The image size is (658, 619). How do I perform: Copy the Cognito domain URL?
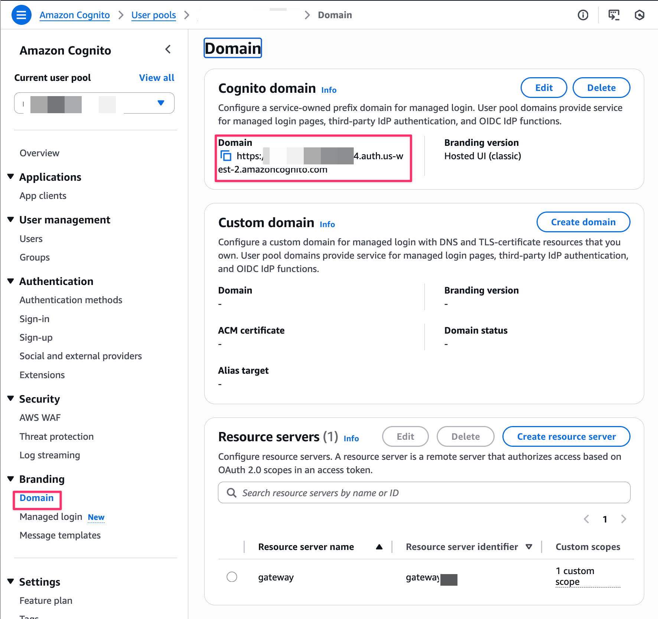coord(226,156)
